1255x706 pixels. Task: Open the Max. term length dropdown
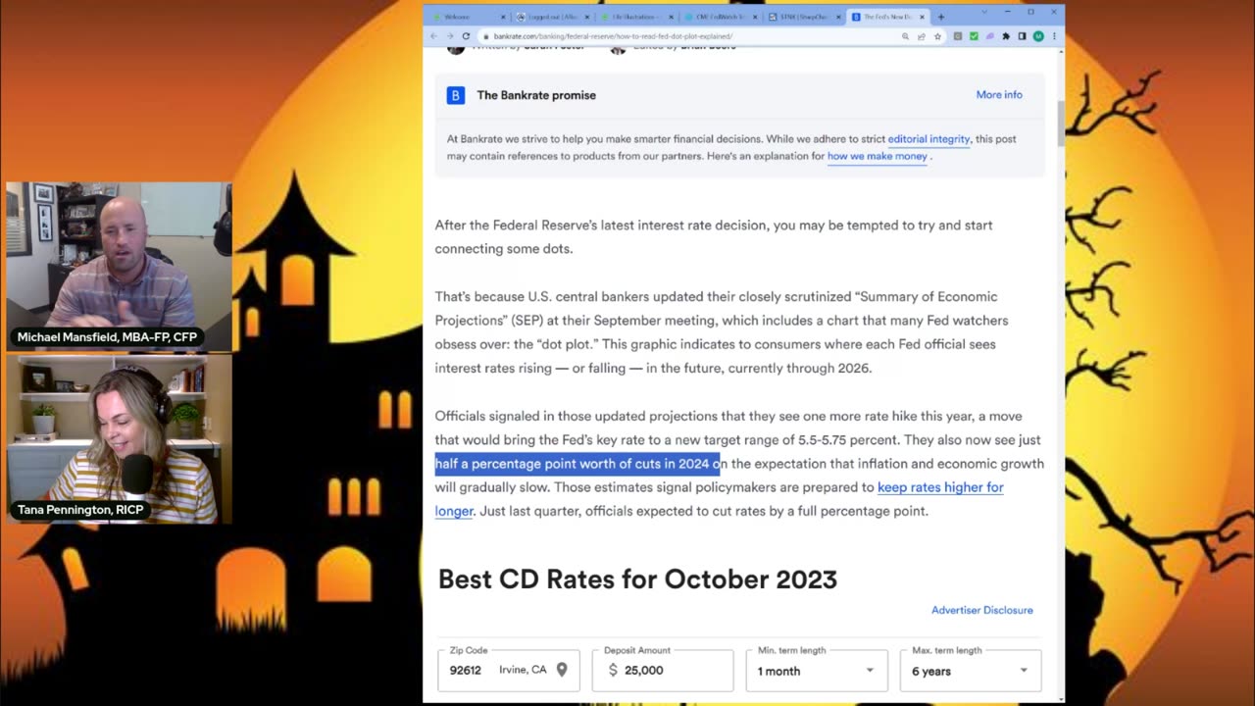(971, 670)
